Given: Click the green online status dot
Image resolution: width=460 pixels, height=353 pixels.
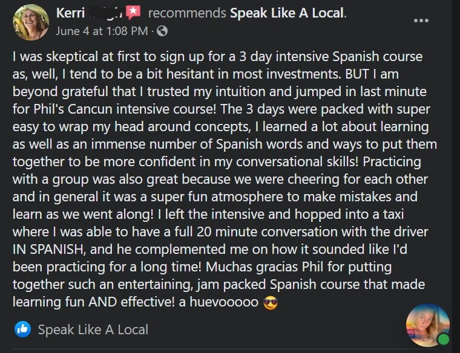Looking at the screenshot, I should click(443, 339).
